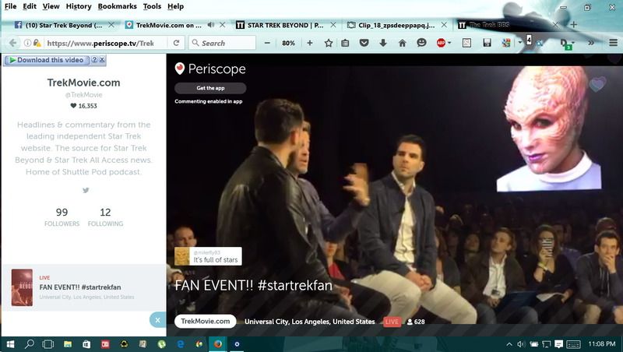
Task: Click the 628 viewers count
Action: [x=416, y=322]
